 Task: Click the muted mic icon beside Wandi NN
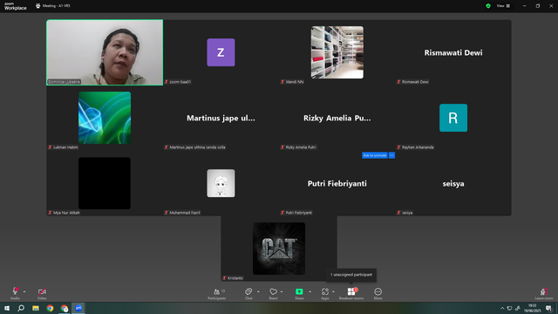[x=282, y=82]
